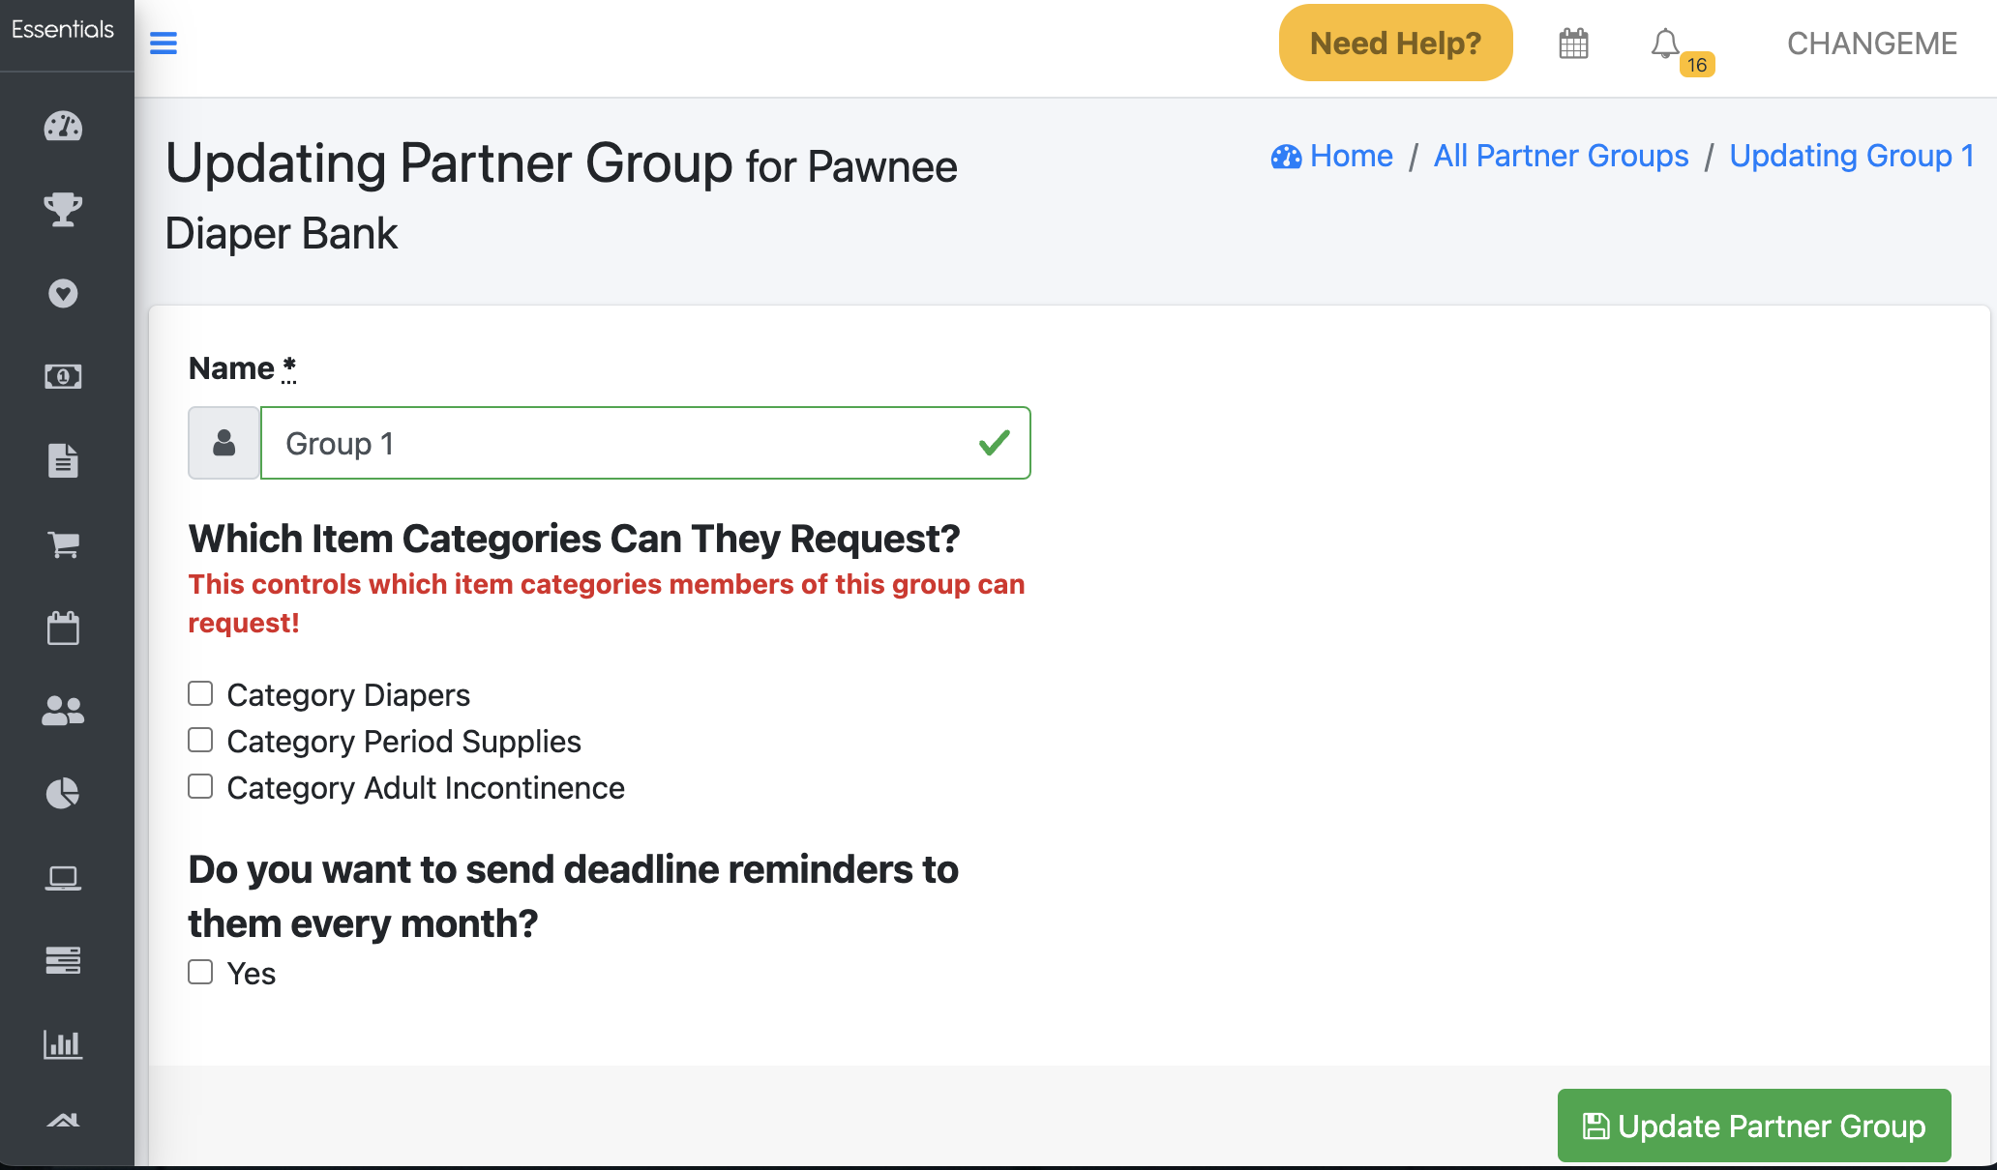Screen dimensions: 1997x1170
Task: Open the trophy icon in sidebar
Action: tap(63, 209)
